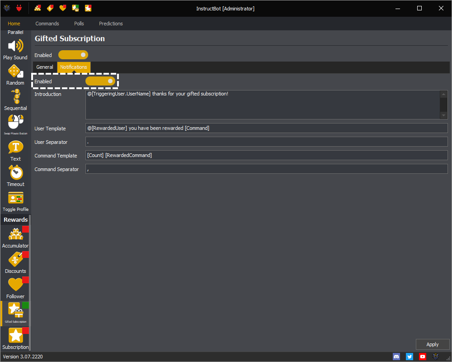This screenshot has width=452, height=362.
Task: Click the InstructBot logo in status bar
Action: click(x=436, y=357)
